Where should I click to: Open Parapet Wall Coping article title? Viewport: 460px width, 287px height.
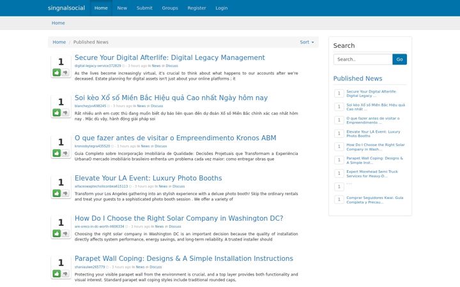[x=183, y=258]
